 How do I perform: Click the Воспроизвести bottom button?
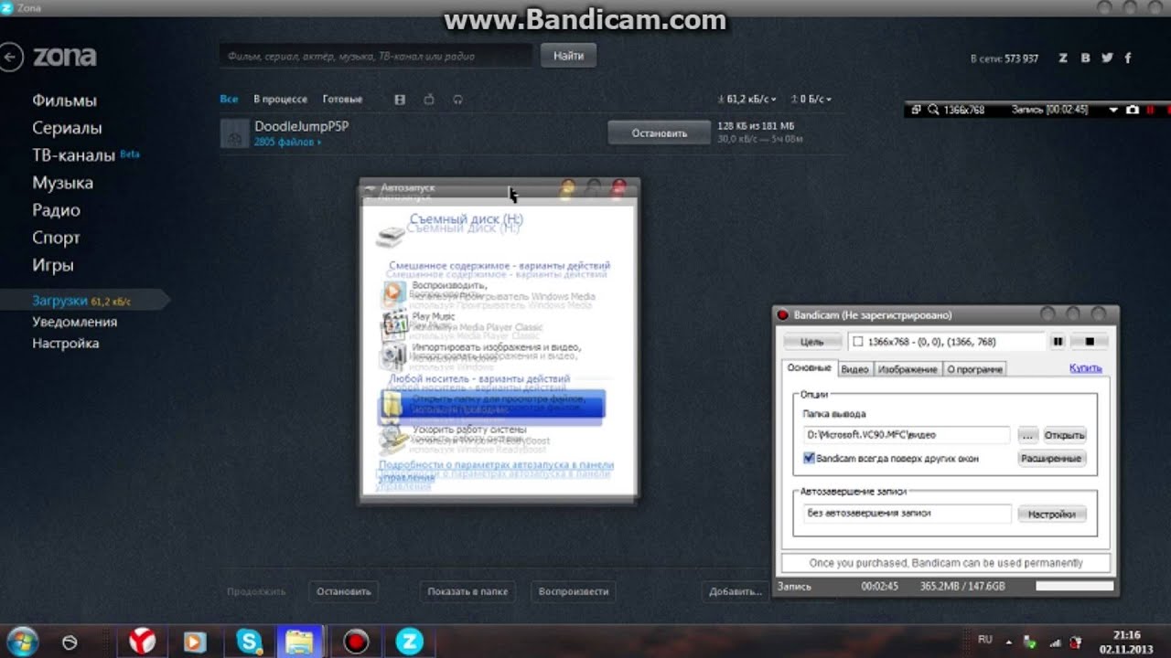point(574,591)
